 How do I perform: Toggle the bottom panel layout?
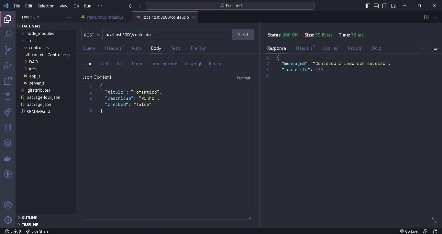376,6
